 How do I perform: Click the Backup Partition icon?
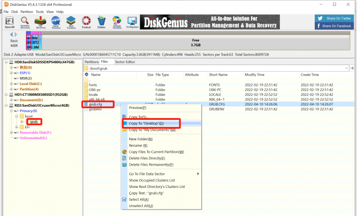click(116, 22)
